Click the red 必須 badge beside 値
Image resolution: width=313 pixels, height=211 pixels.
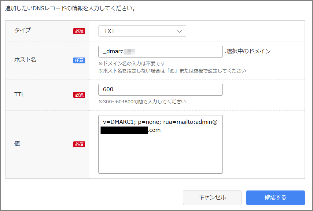coord(79,144)
